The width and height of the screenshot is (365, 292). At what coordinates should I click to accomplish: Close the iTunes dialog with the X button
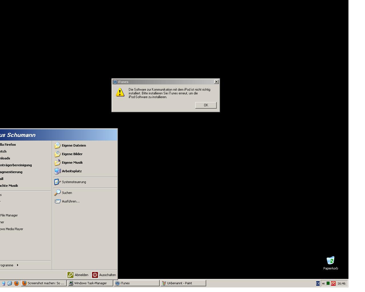click(216, 82)
